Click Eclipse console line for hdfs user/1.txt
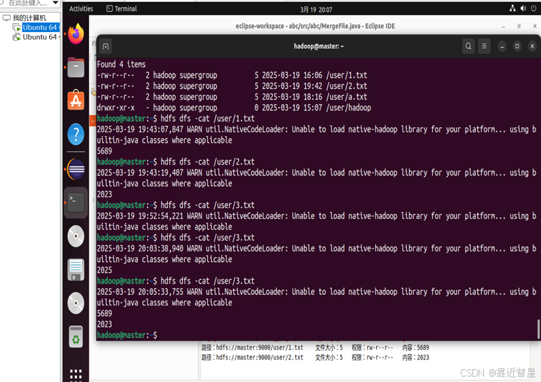Image resolution: width=541 pixels, height=382 pixels. (315, 347)
